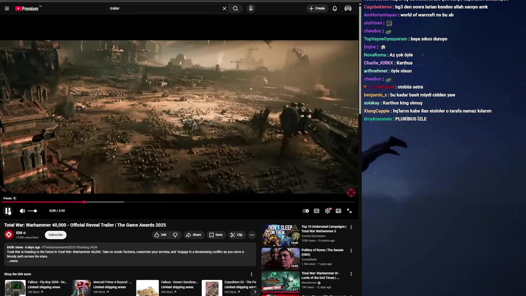Click chat username solakay
Image resolution: width=526 pixels, height=296 pixels.
click(x=371, y=103)
